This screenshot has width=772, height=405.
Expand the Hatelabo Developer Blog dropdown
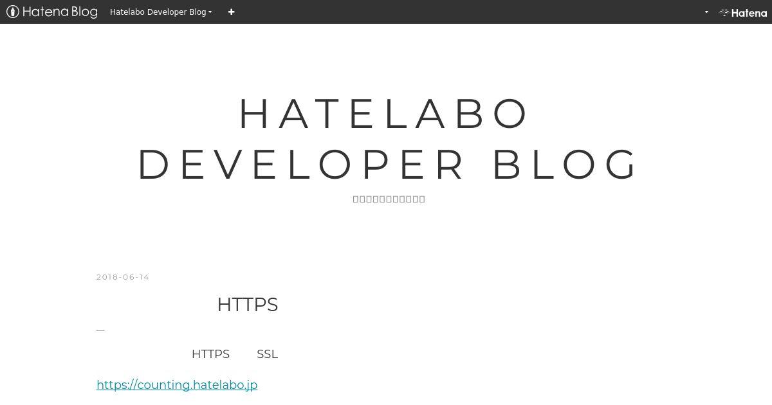pyautogui.click(x=161, y=12)
